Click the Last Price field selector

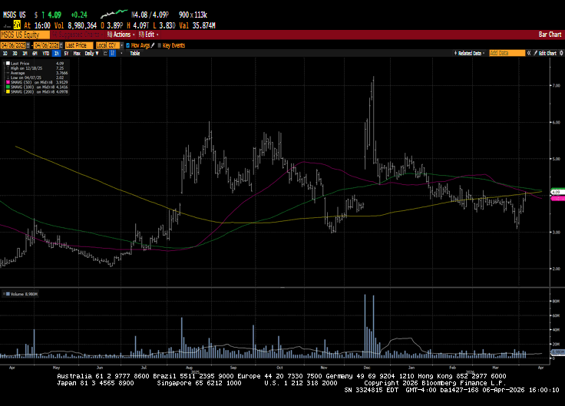tap(79, 45)
